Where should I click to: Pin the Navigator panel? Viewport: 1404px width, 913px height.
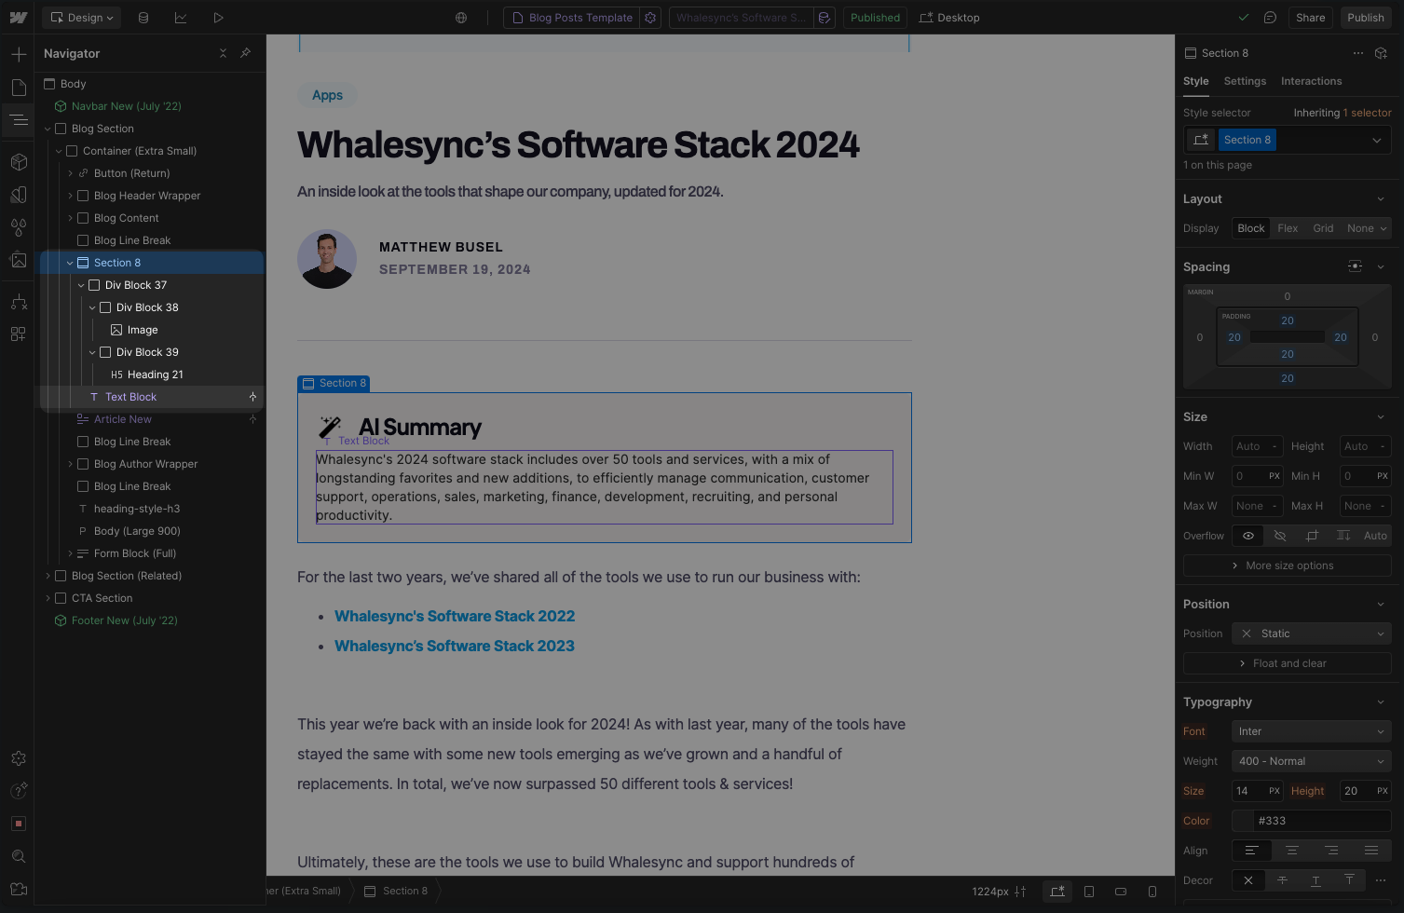click(245, 53)
